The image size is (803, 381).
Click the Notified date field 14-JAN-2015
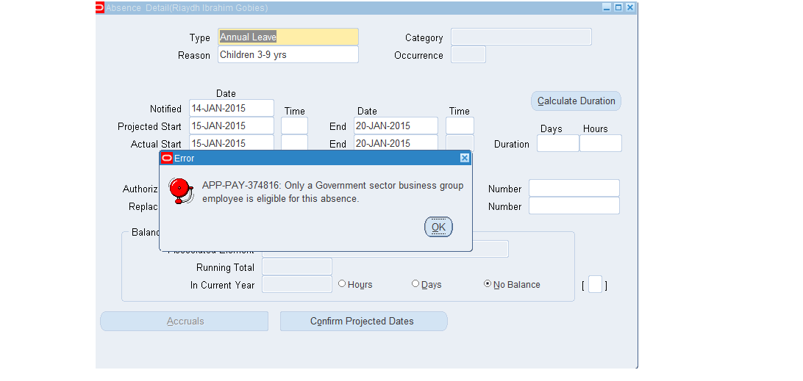(231, 108)
